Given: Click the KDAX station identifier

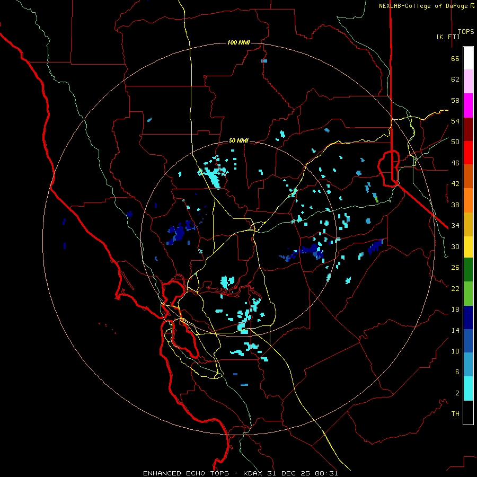Looking at the screenshot, I should [253, 473].
